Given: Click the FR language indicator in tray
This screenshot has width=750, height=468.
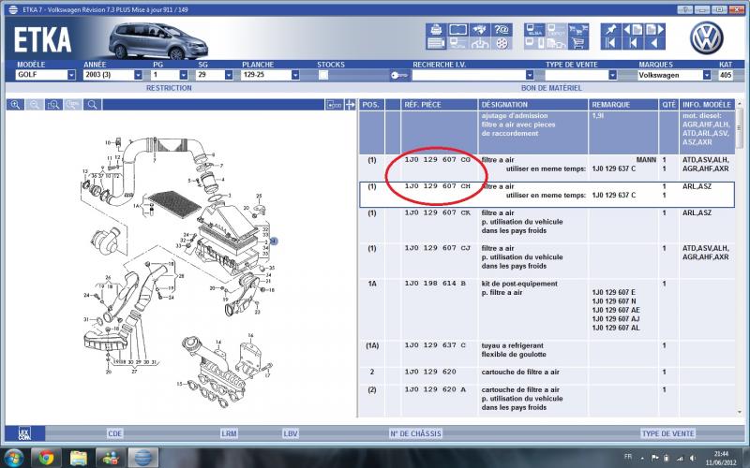Looking at the screenshot, I should tap(627, 457).
